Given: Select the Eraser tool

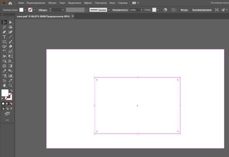Looking at the screenshot, I should (10, 46).
